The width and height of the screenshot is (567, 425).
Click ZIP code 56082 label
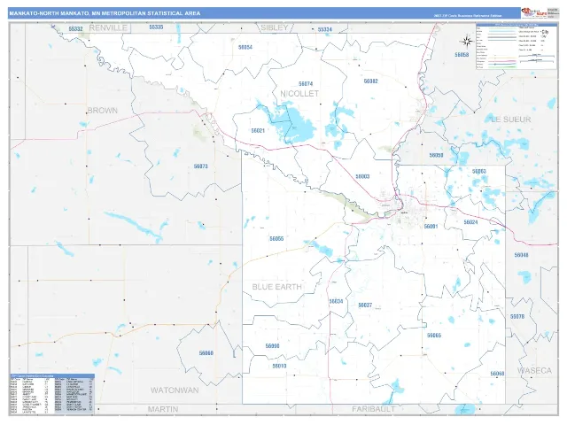coord(370,81)
